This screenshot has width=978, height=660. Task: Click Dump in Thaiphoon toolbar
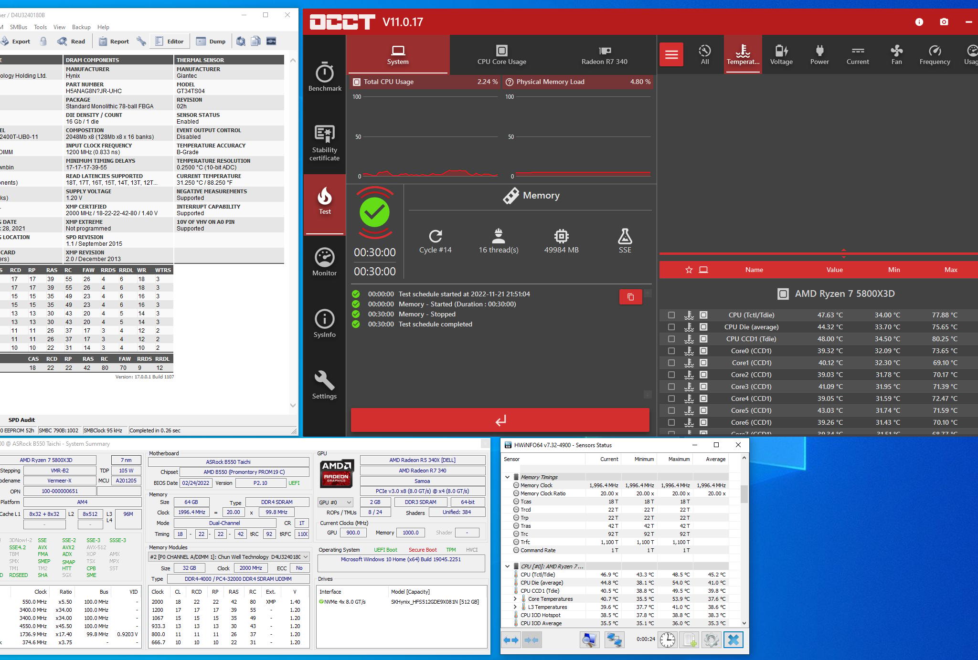tap(211, 42)
